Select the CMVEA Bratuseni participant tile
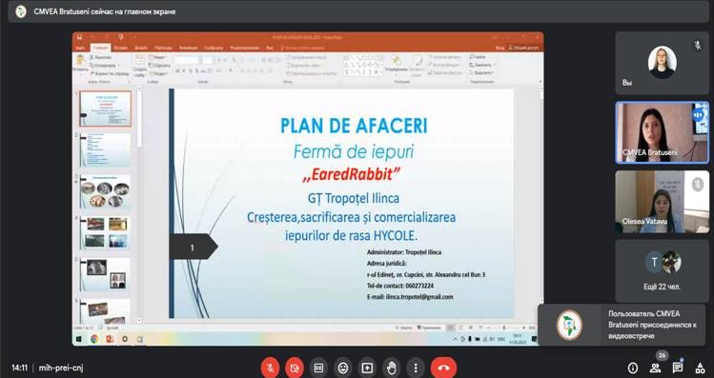The image size is (714, 378). tap(663, 132)
